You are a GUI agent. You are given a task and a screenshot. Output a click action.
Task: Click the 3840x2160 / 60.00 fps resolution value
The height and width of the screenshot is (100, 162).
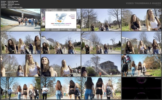pyautogui.click(x=14, y=4)
